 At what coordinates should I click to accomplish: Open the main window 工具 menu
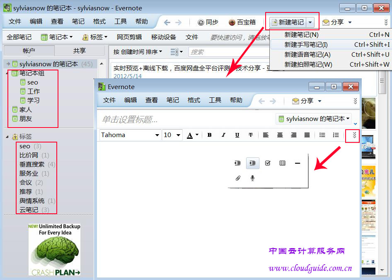pyautogui.click(x=121, y=22)
